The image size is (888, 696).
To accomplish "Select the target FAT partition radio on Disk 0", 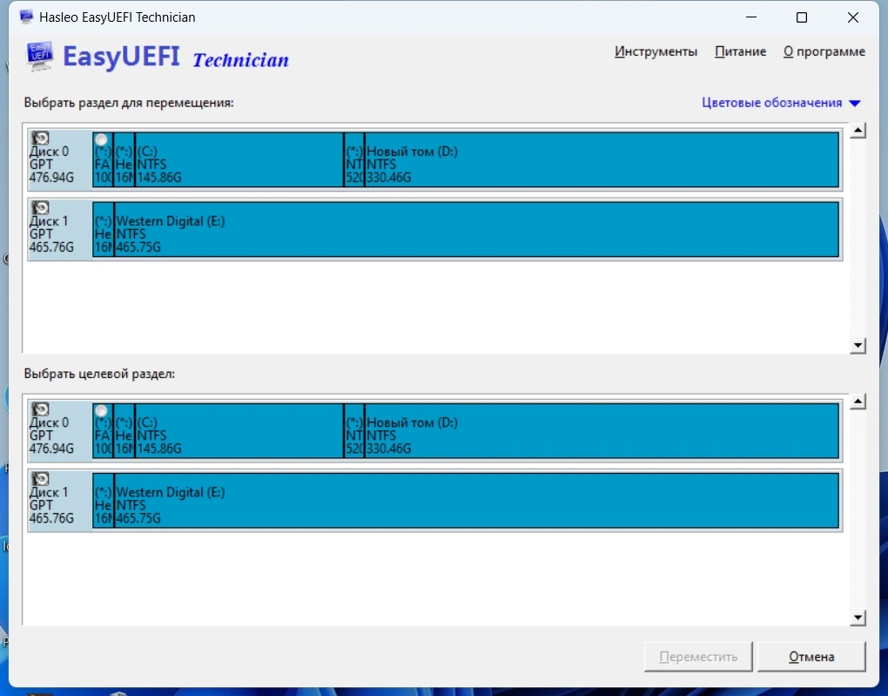I will pos(101,410).
